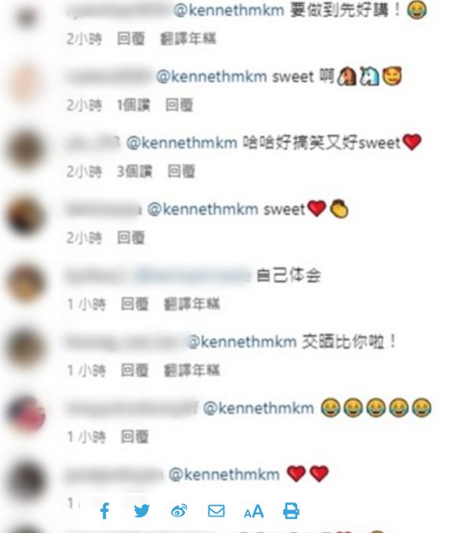The image size is (450, 533).
Task: Open the 3個讚 likes count
Action: [x=134, y=171]
